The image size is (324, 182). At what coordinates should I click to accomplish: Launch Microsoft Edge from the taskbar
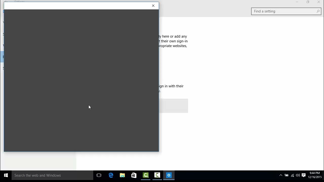coord(111,175)
